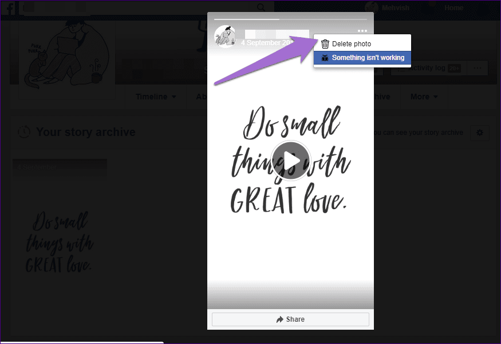This screenshot has height=344, width=501.
Task: Click the Share button below story
Action: (290, 319)
